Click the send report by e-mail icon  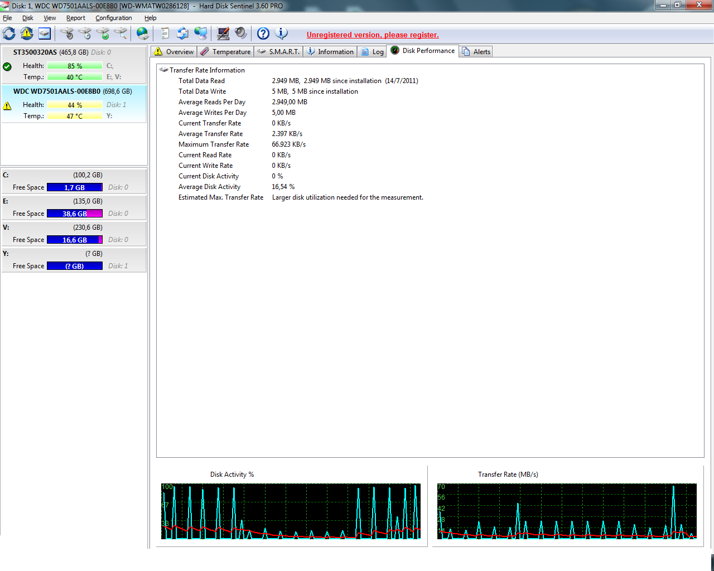(182, 33)
